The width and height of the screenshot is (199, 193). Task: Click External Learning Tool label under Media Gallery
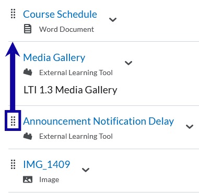76,73
